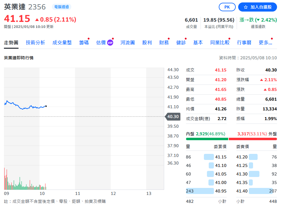Click the 成交金額(億) 2.72 value
Screen dimensions: 284x208
pos(222,119)
